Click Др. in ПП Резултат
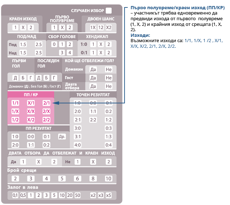 tap(62, 137)
